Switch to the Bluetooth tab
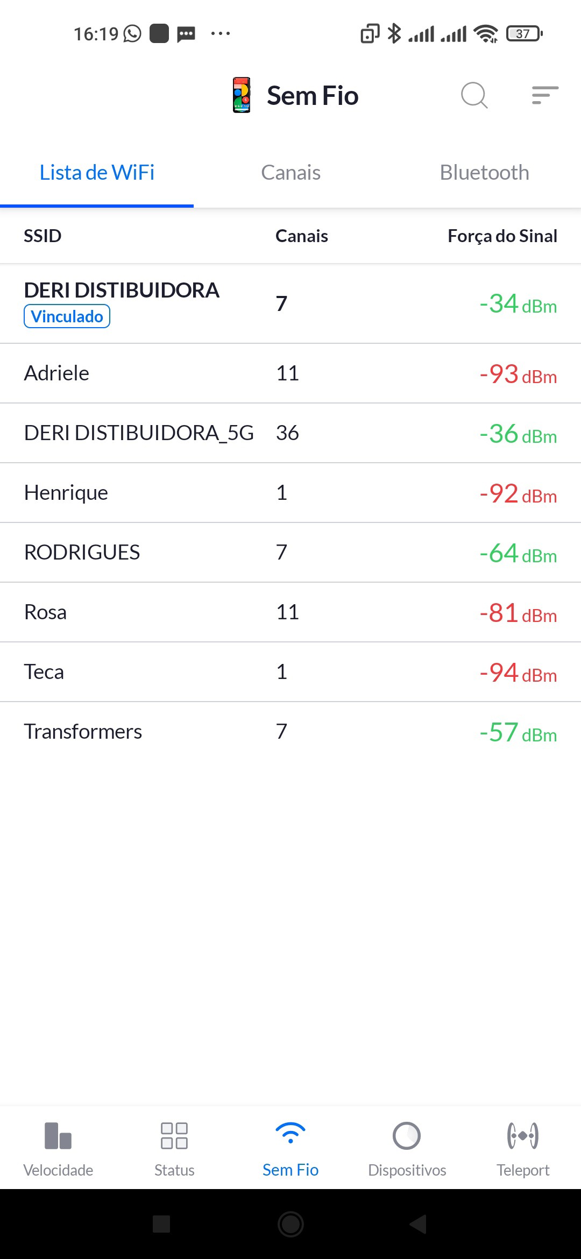The image size is (581, 1259). [x=484, y=173]
